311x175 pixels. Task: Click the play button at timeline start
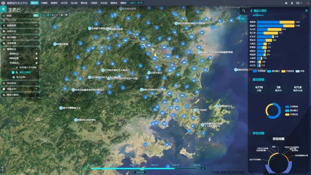pyautogui.click(x=85, y=168)
